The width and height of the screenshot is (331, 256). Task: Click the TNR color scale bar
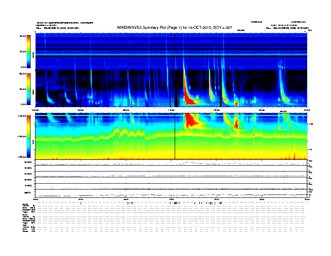(29, 136)
